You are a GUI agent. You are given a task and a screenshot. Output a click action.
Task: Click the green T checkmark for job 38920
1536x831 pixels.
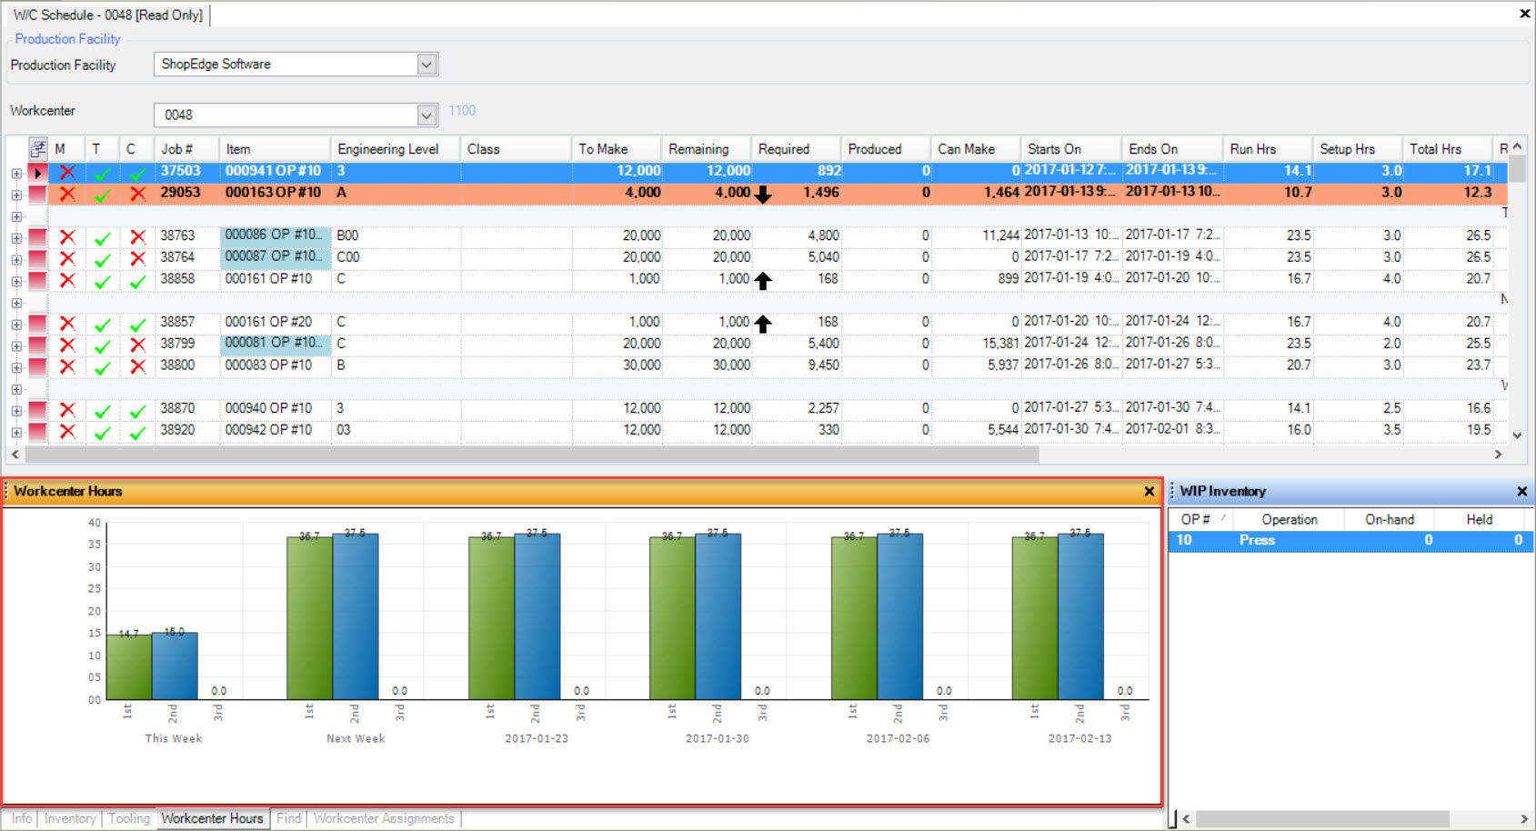point(103,432)
